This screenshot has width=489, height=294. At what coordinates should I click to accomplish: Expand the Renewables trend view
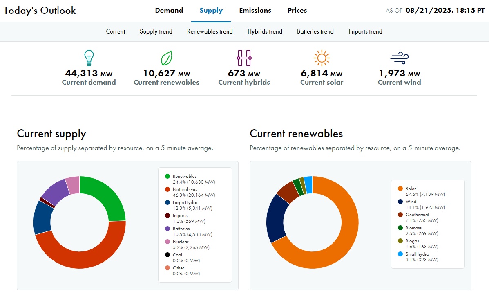(210, 31)
